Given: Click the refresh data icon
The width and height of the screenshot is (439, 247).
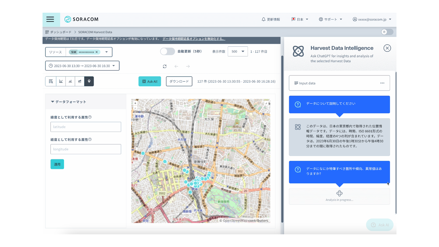Looking at the screenshot, I should coord(164,66).
